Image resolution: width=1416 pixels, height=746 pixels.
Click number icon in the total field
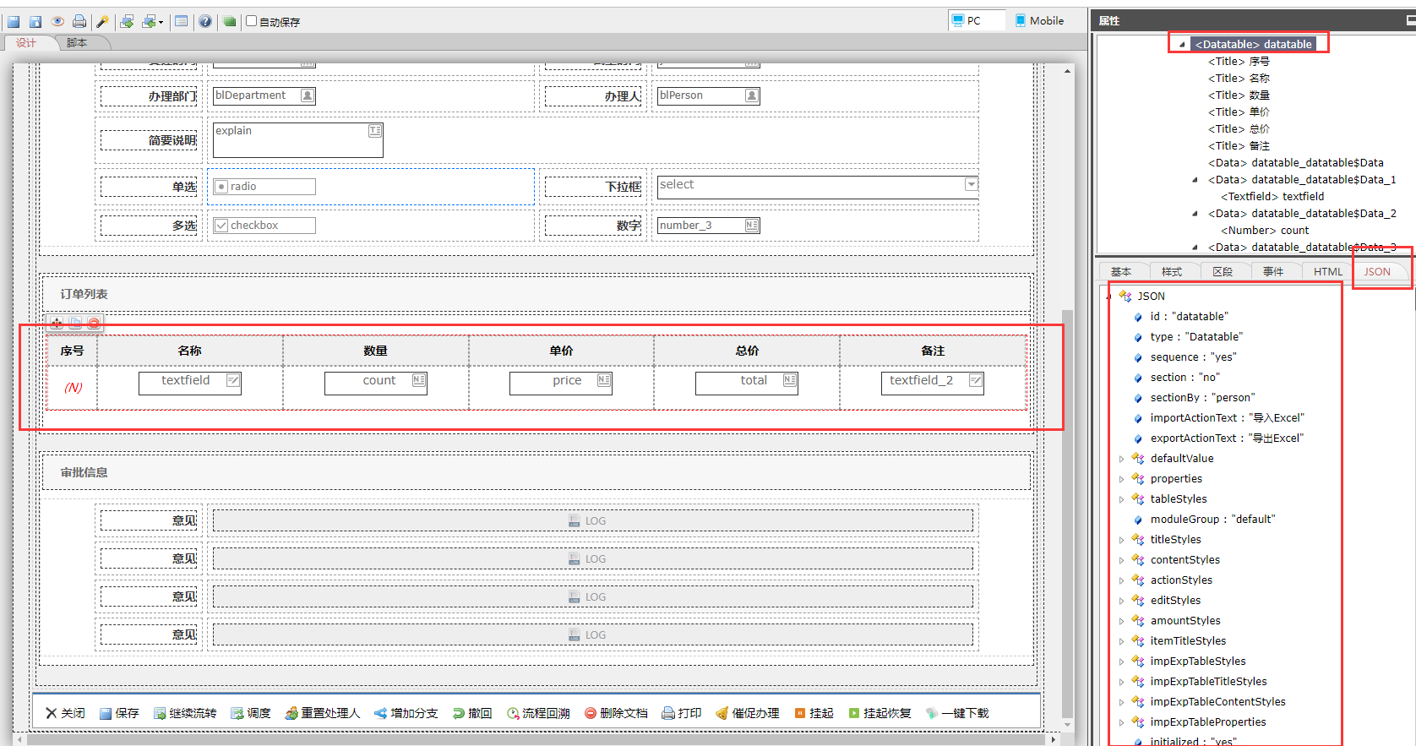(789, 380)
